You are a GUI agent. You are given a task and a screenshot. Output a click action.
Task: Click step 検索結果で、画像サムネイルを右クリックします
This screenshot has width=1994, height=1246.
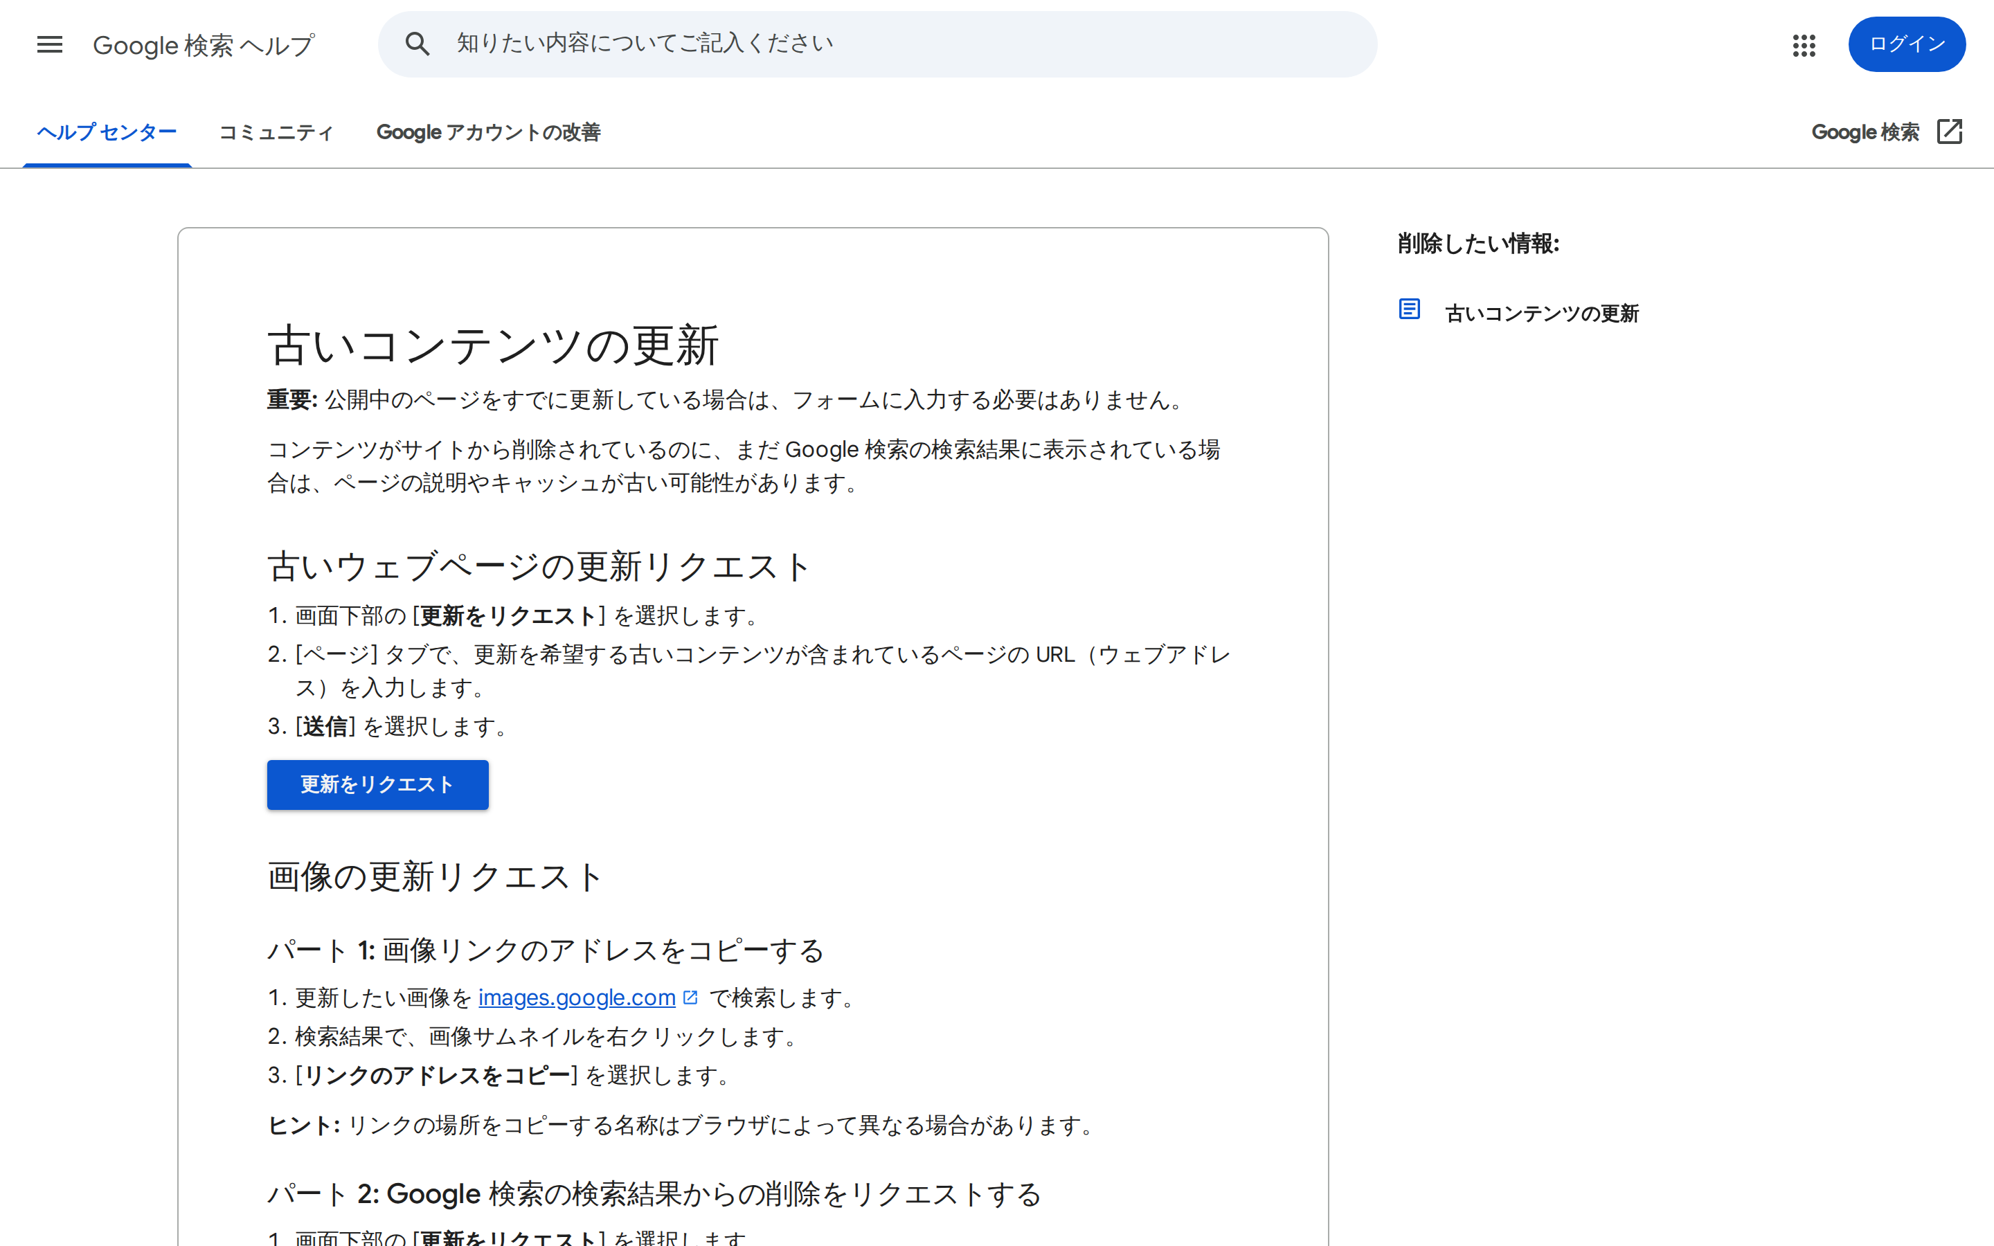coord(548,1037)
